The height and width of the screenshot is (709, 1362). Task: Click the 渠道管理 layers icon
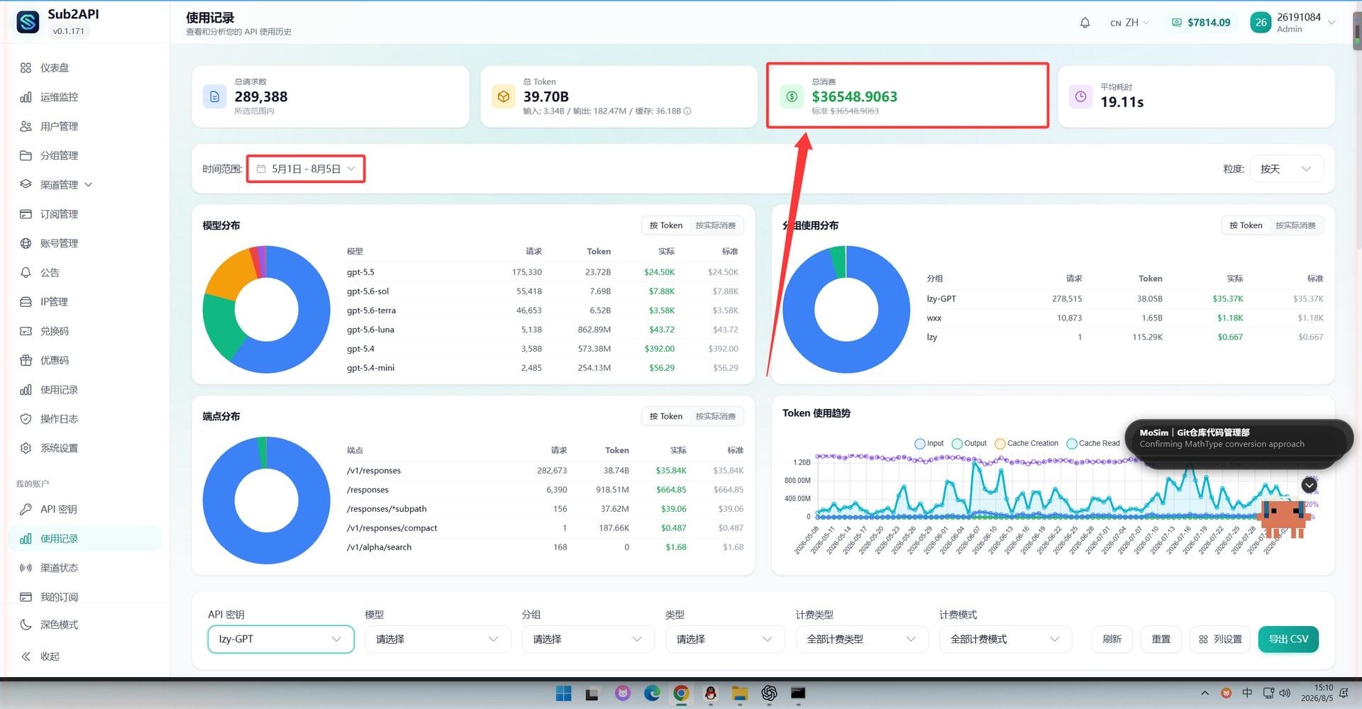[x=26, y=184]
